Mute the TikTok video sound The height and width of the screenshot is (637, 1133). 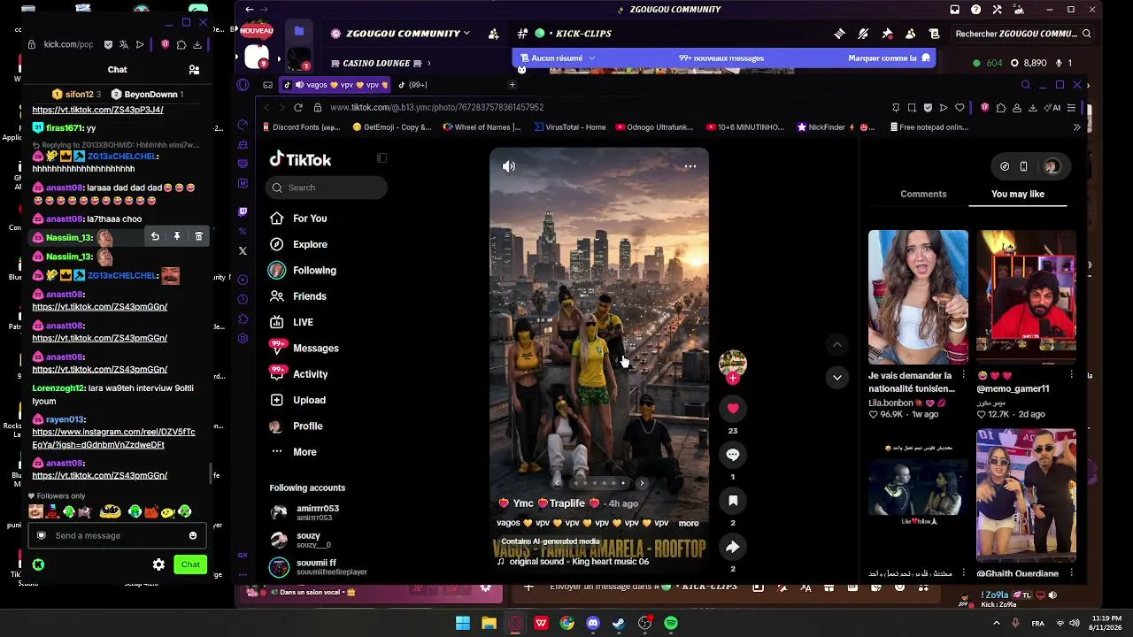tap(509, 166)
